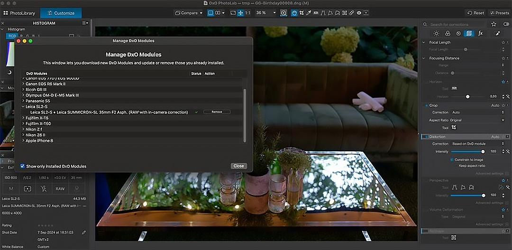Open the fx Effects palette tab
This screenshot has height=250, width=512.
tap(480, 33)
